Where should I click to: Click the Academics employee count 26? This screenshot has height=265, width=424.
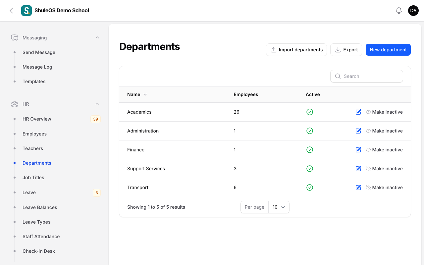[237, 112]
